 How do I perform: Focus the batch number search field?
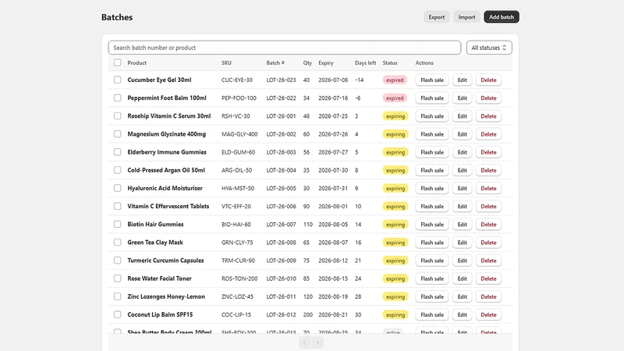point(285,48)
